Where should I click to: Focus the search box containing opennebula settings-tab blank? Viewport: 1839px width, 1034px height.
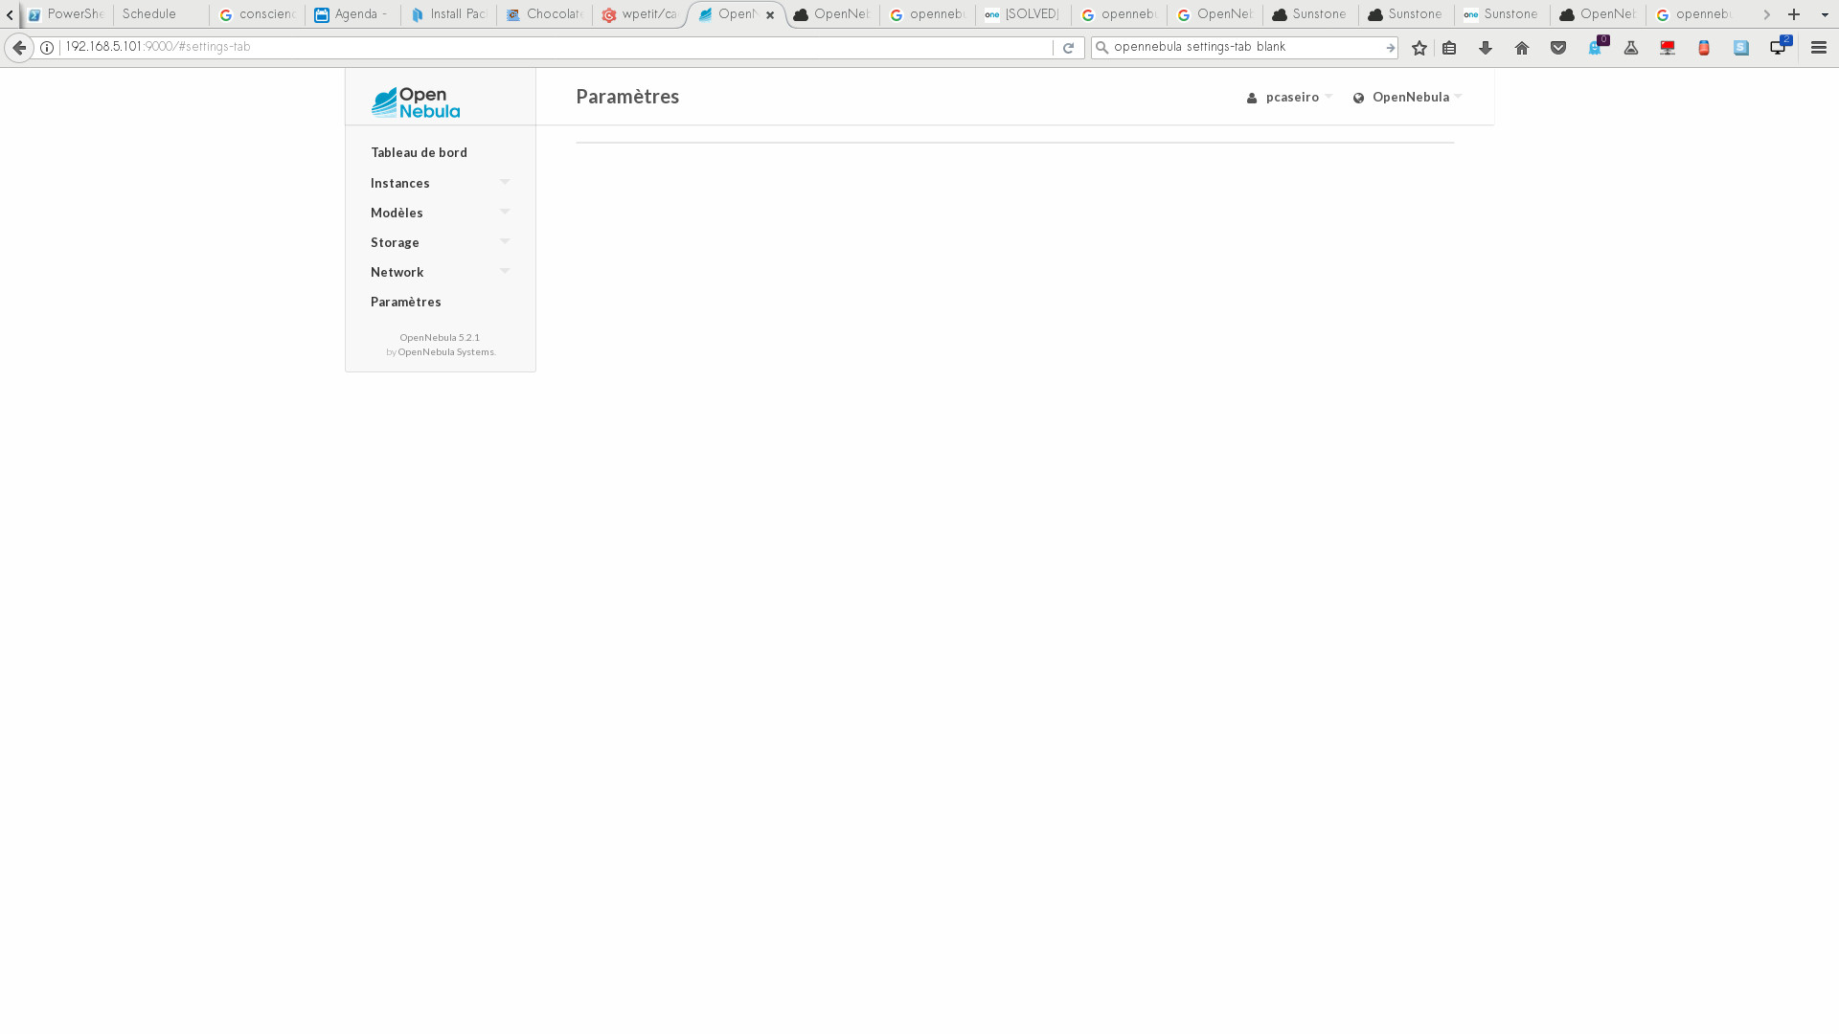click(x=1245, y=47)
